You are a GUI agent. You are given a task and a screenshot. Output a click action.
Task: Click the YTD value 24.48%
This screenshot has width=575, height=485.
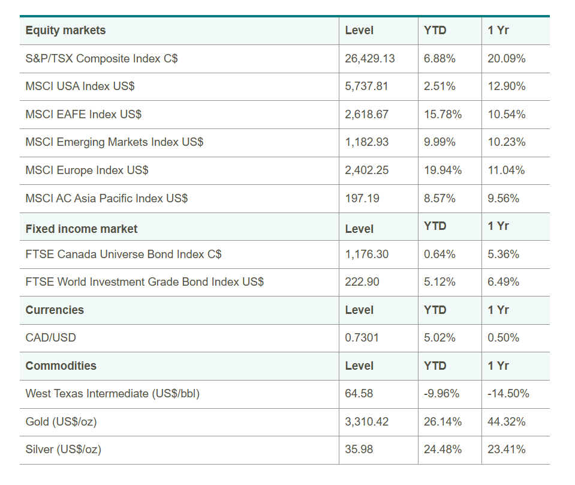442,450
